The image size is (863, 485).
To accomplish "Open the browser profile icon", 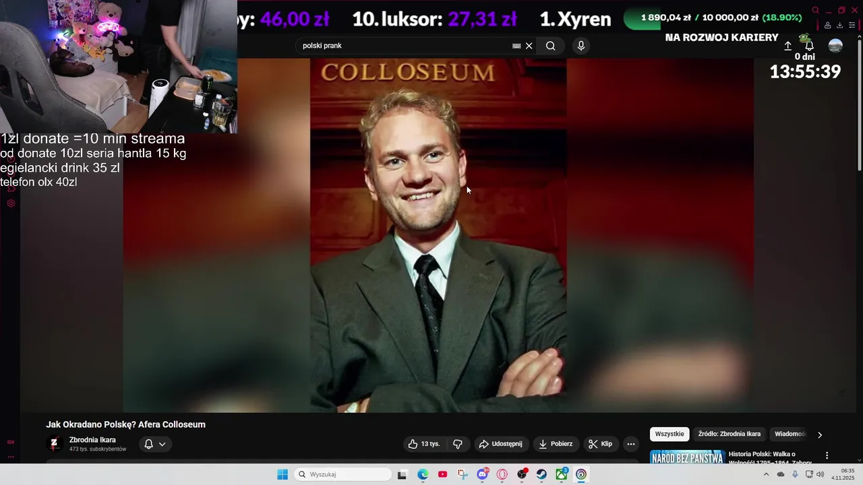I will 827,26.
